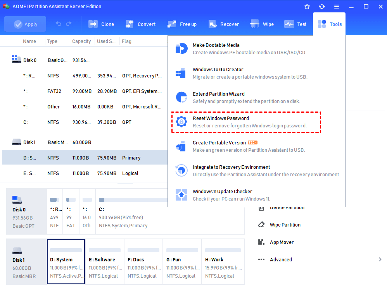Click the Create Portable Version USB icon
387x290 pixels.
pyautogui.click(x=181, y=146)
